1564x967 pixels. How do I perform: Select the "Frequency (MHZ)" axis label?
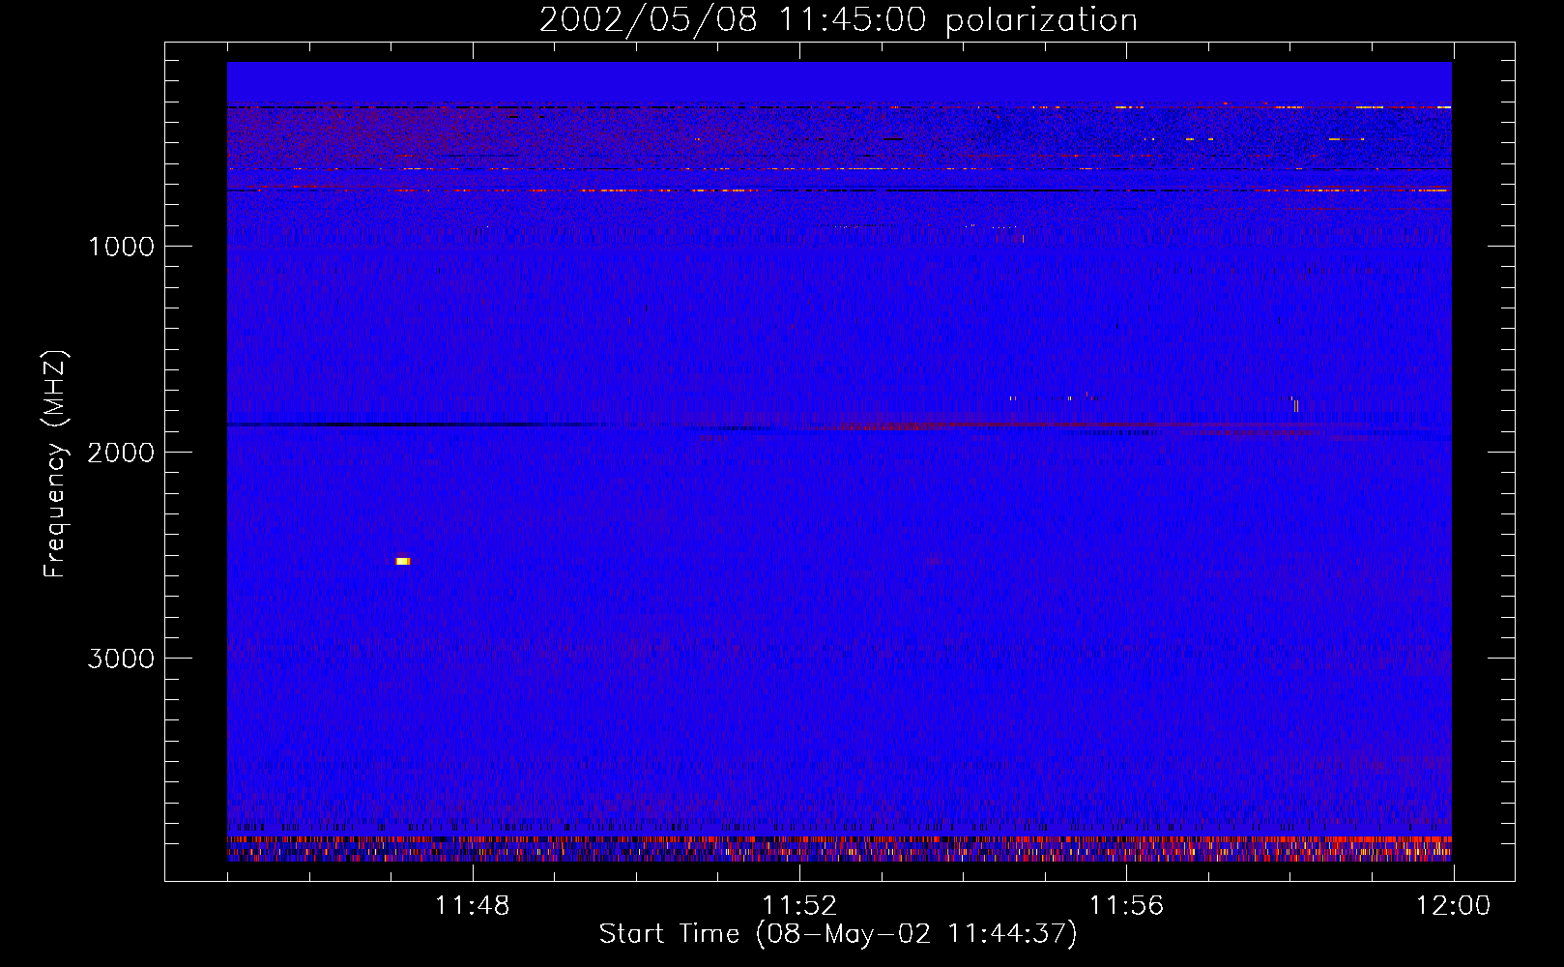(55, 464)
